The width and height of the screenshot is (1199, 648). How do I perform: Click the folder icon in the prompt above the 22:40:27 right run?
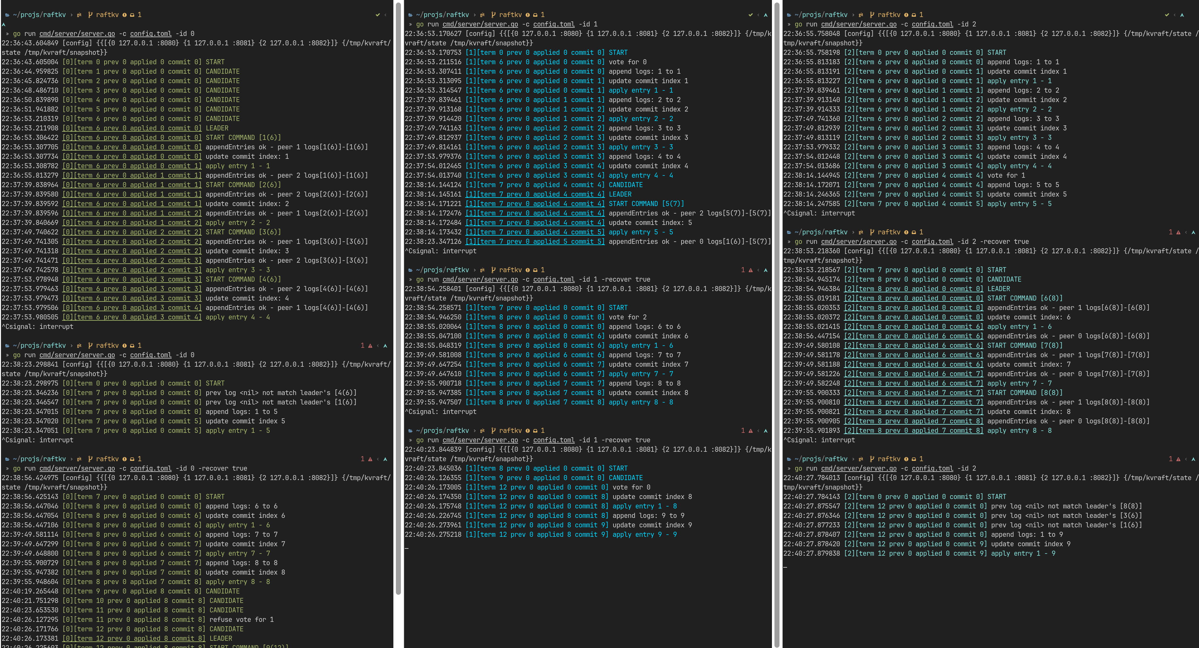click(x=789, y=460)
